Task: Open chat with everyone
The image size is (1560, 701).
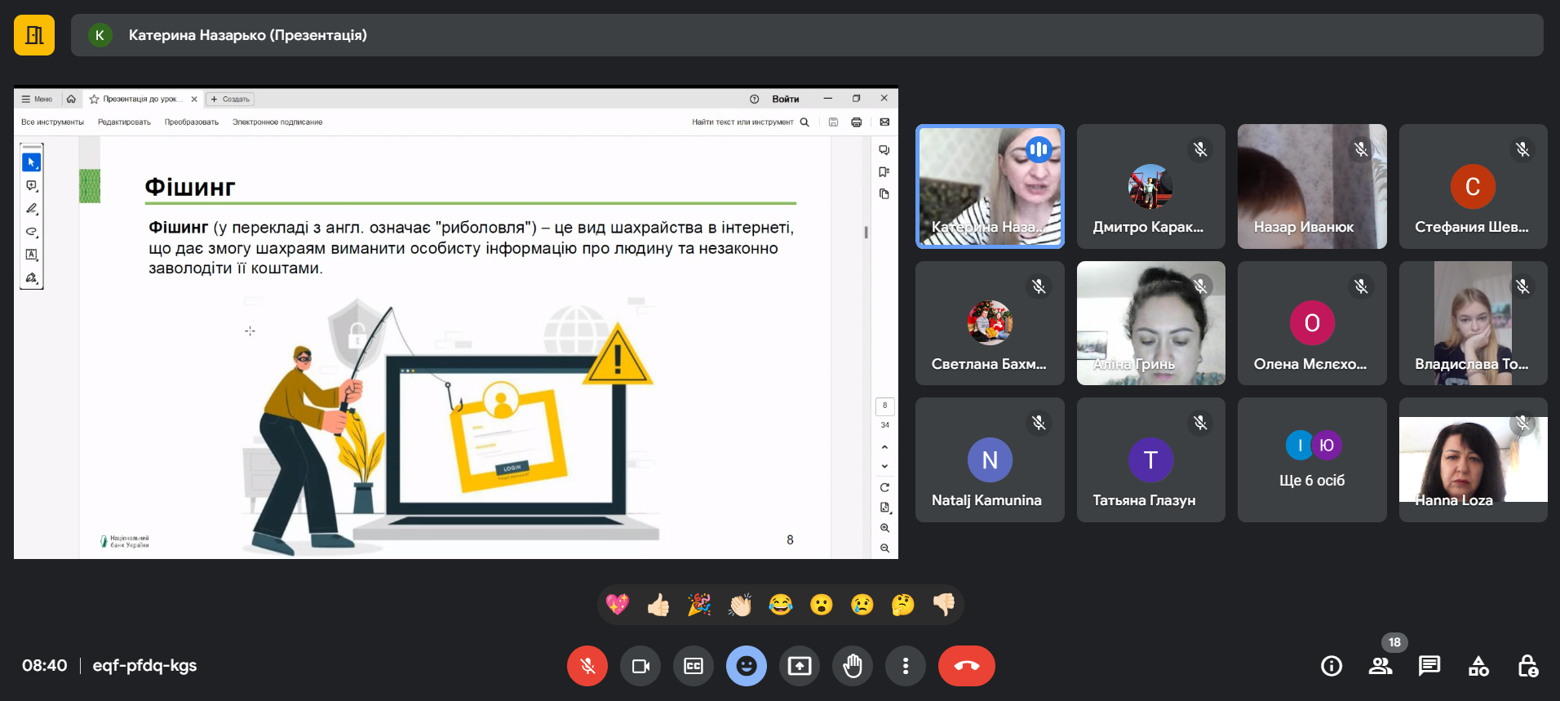Action: (x=1429, y=666)
